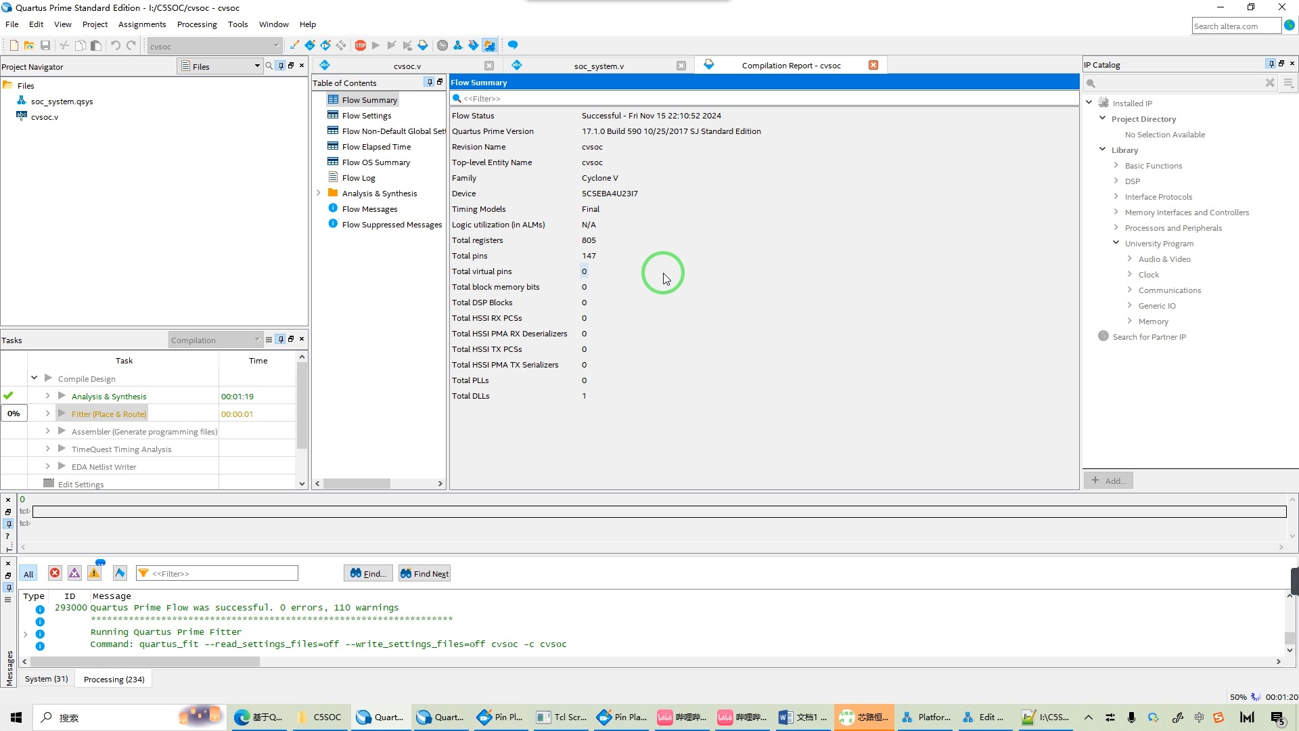Viewport: 1299px width, 731px height.
Task: Select Flow Messages in Table of Contents
Action: [369, 208]
